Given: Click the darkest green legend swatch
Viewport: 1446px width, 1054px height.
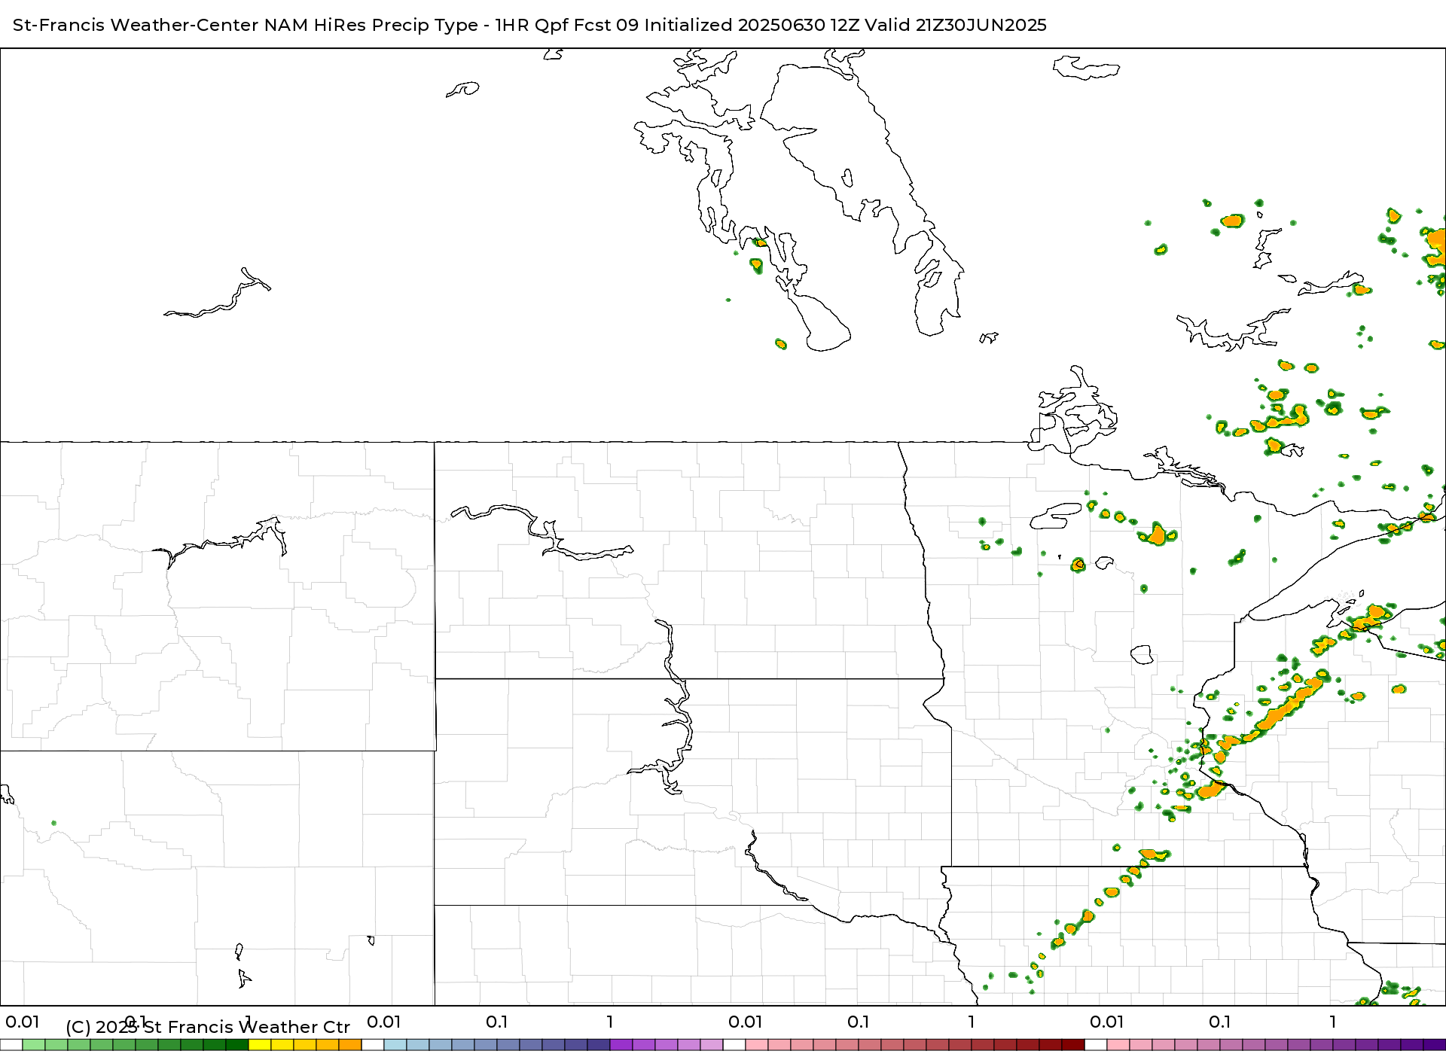Looking at the screenshot, I should (x=237, y=1045).
